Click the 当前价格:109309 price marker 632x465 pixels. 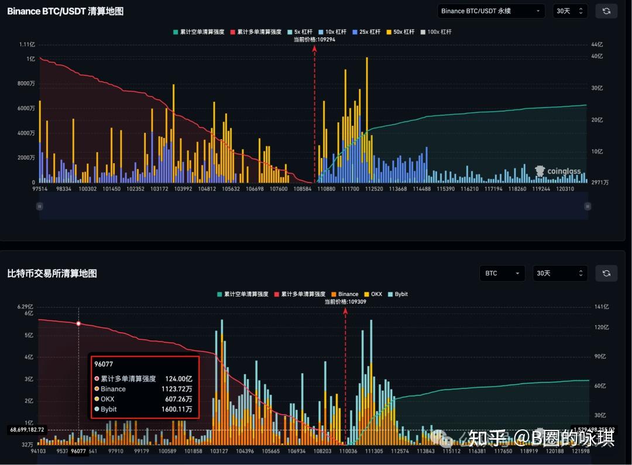[345, 302]
